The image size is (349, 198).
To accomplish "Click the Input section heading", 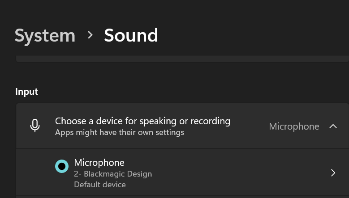I will point(26,92).
